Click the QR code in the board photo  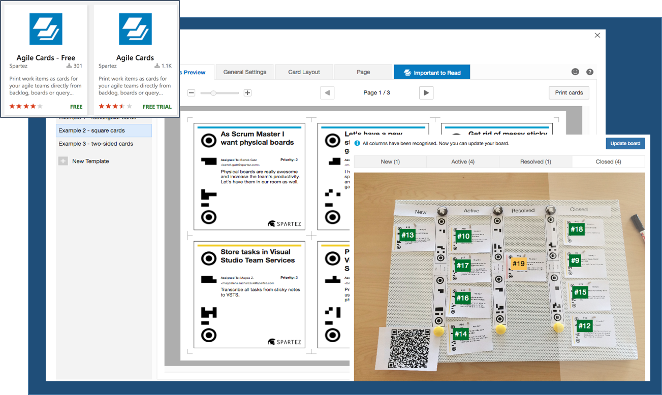[x=409, y=349]
